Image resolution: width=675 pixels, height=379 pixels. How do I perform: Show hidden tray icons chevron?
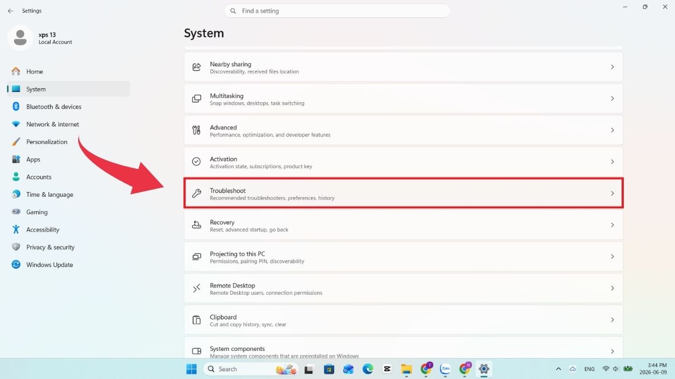pos(559,369)
